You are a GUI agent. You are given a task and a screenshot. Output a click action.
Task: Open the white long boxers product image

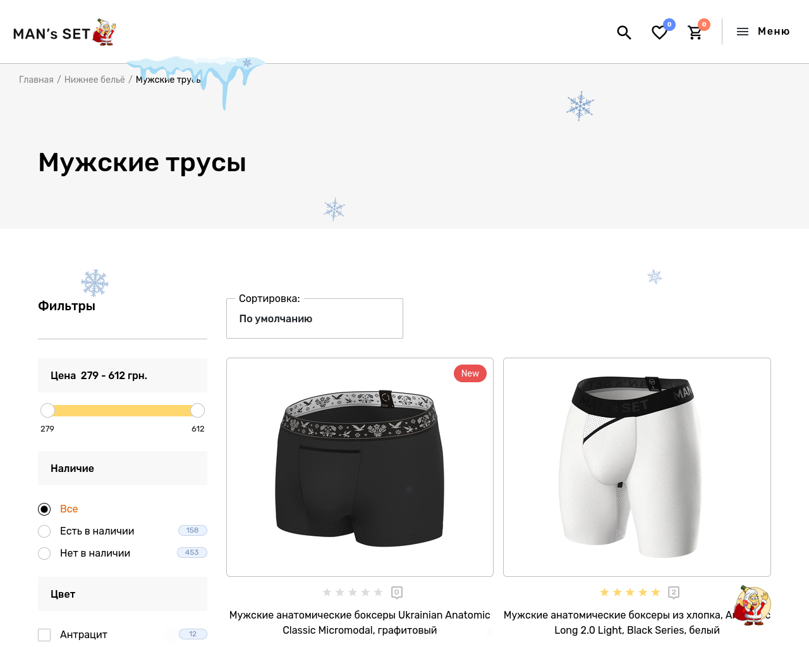coord(637,468)
